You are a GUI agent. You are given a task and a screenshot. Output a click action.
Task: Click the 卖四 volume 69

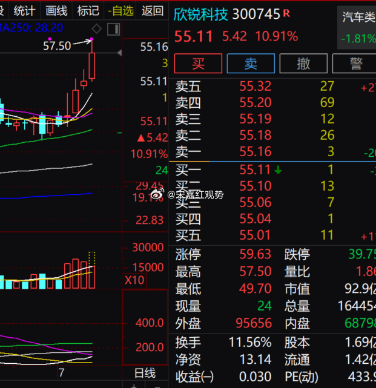(327, 102)
